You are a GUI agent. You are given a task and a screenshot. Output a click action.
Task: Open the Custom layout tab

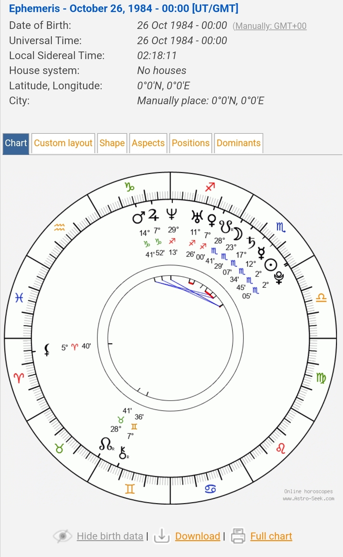[63, 143]
